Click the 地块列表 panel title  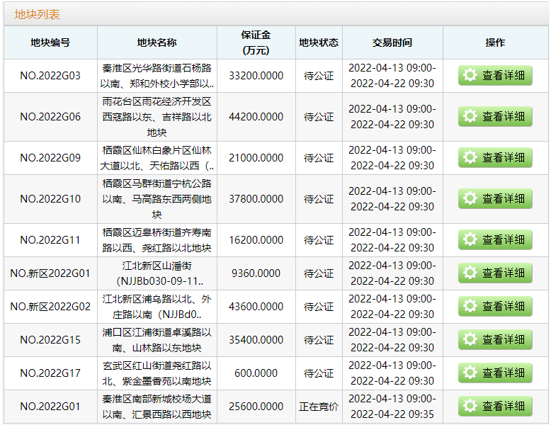(x=37, y=14)
